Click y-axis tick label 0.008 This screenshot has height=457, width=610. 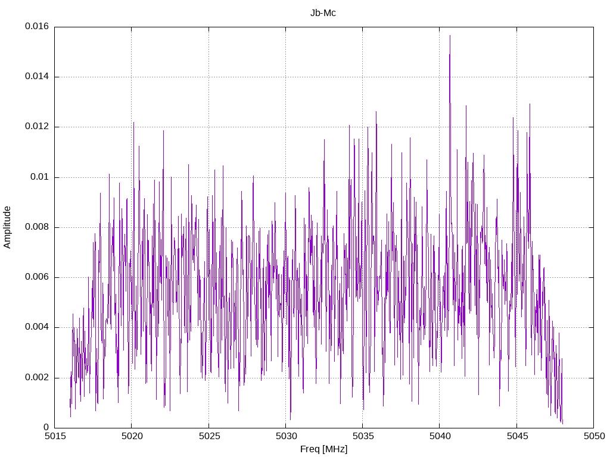tap(37, 227)
